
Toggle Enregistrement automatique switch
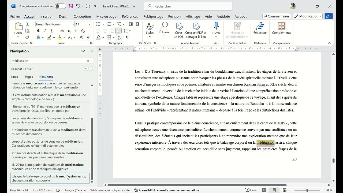coord(60,6)
